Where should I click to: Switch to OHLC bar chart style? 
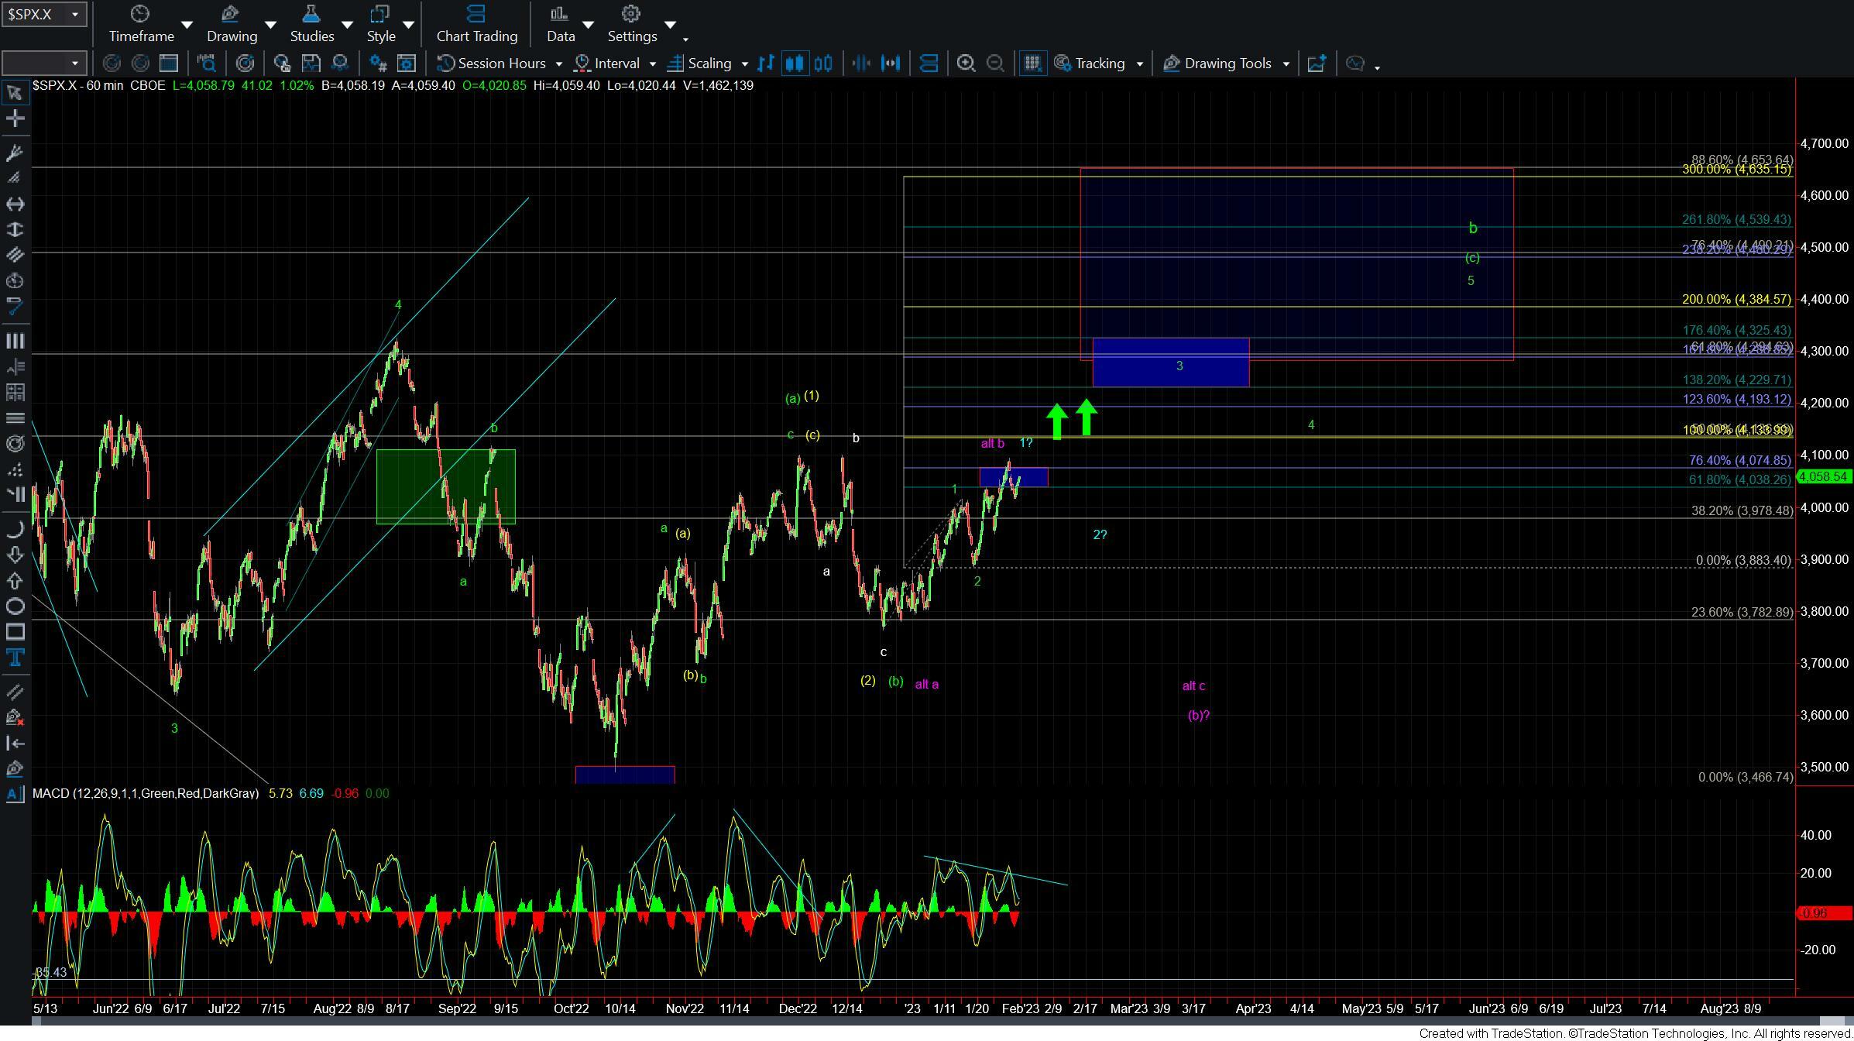pos(766,64)
